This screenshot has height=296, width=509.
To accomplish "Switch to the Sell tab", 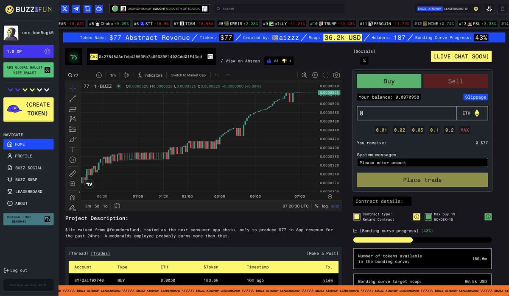I will click(456, 81).
